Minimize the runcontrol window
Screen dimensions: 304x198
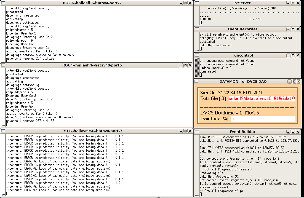(288, 55)
